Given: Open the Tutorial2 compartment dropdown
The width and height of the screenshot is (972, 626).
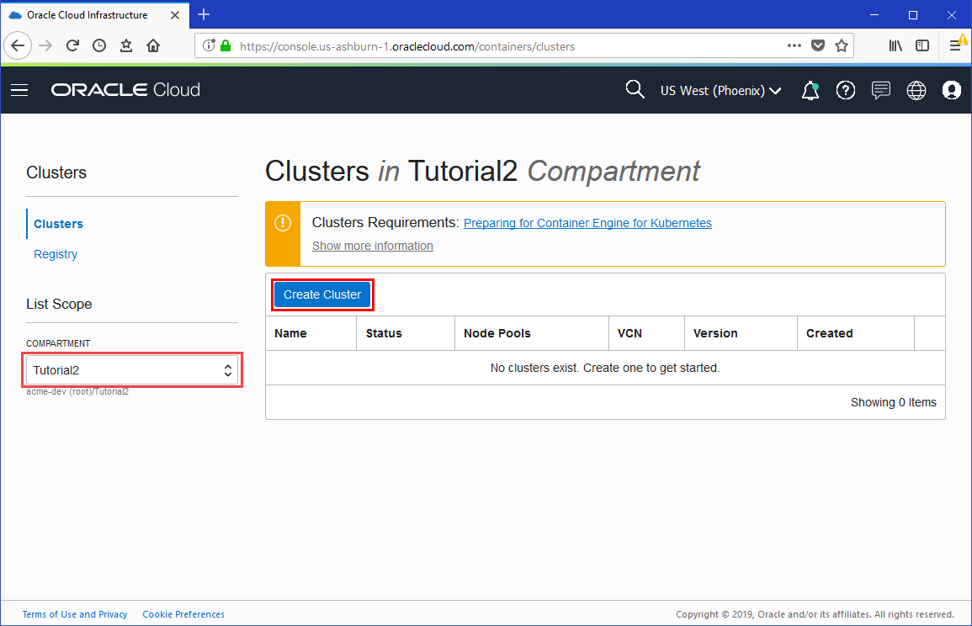Looking at the screenshot, I should 132,370.
